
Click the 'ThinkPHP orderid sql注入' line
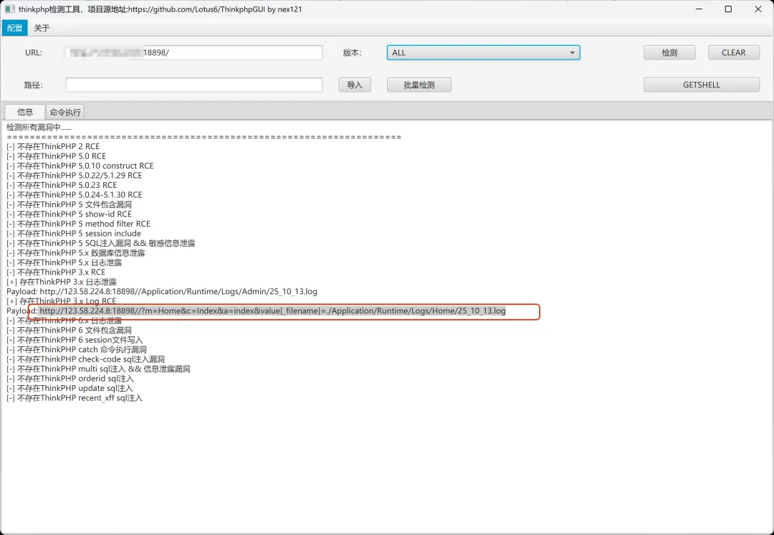click(x=70, y=379)
